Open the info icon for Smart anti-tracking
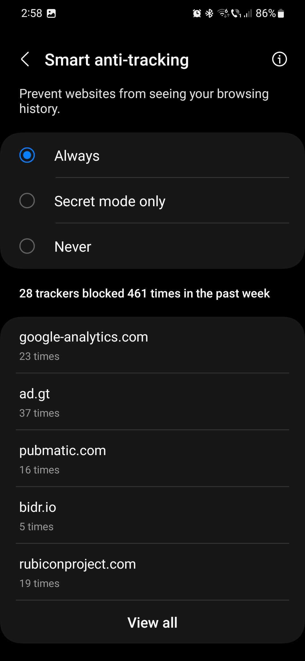305x661 pixels. [x=279, y=59]
